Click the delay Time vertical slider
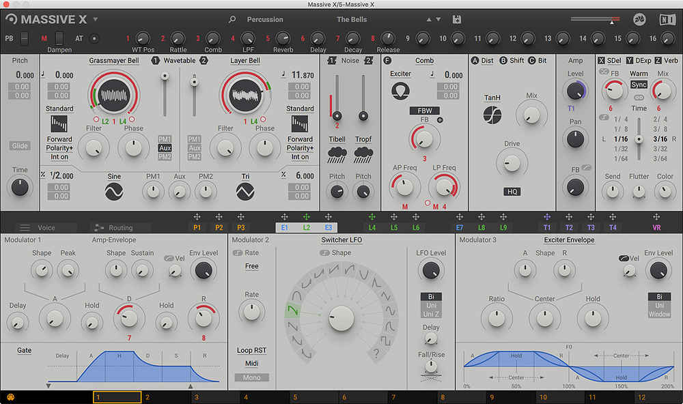This screenshot has width=683, height=404. (x=639, y=139)
